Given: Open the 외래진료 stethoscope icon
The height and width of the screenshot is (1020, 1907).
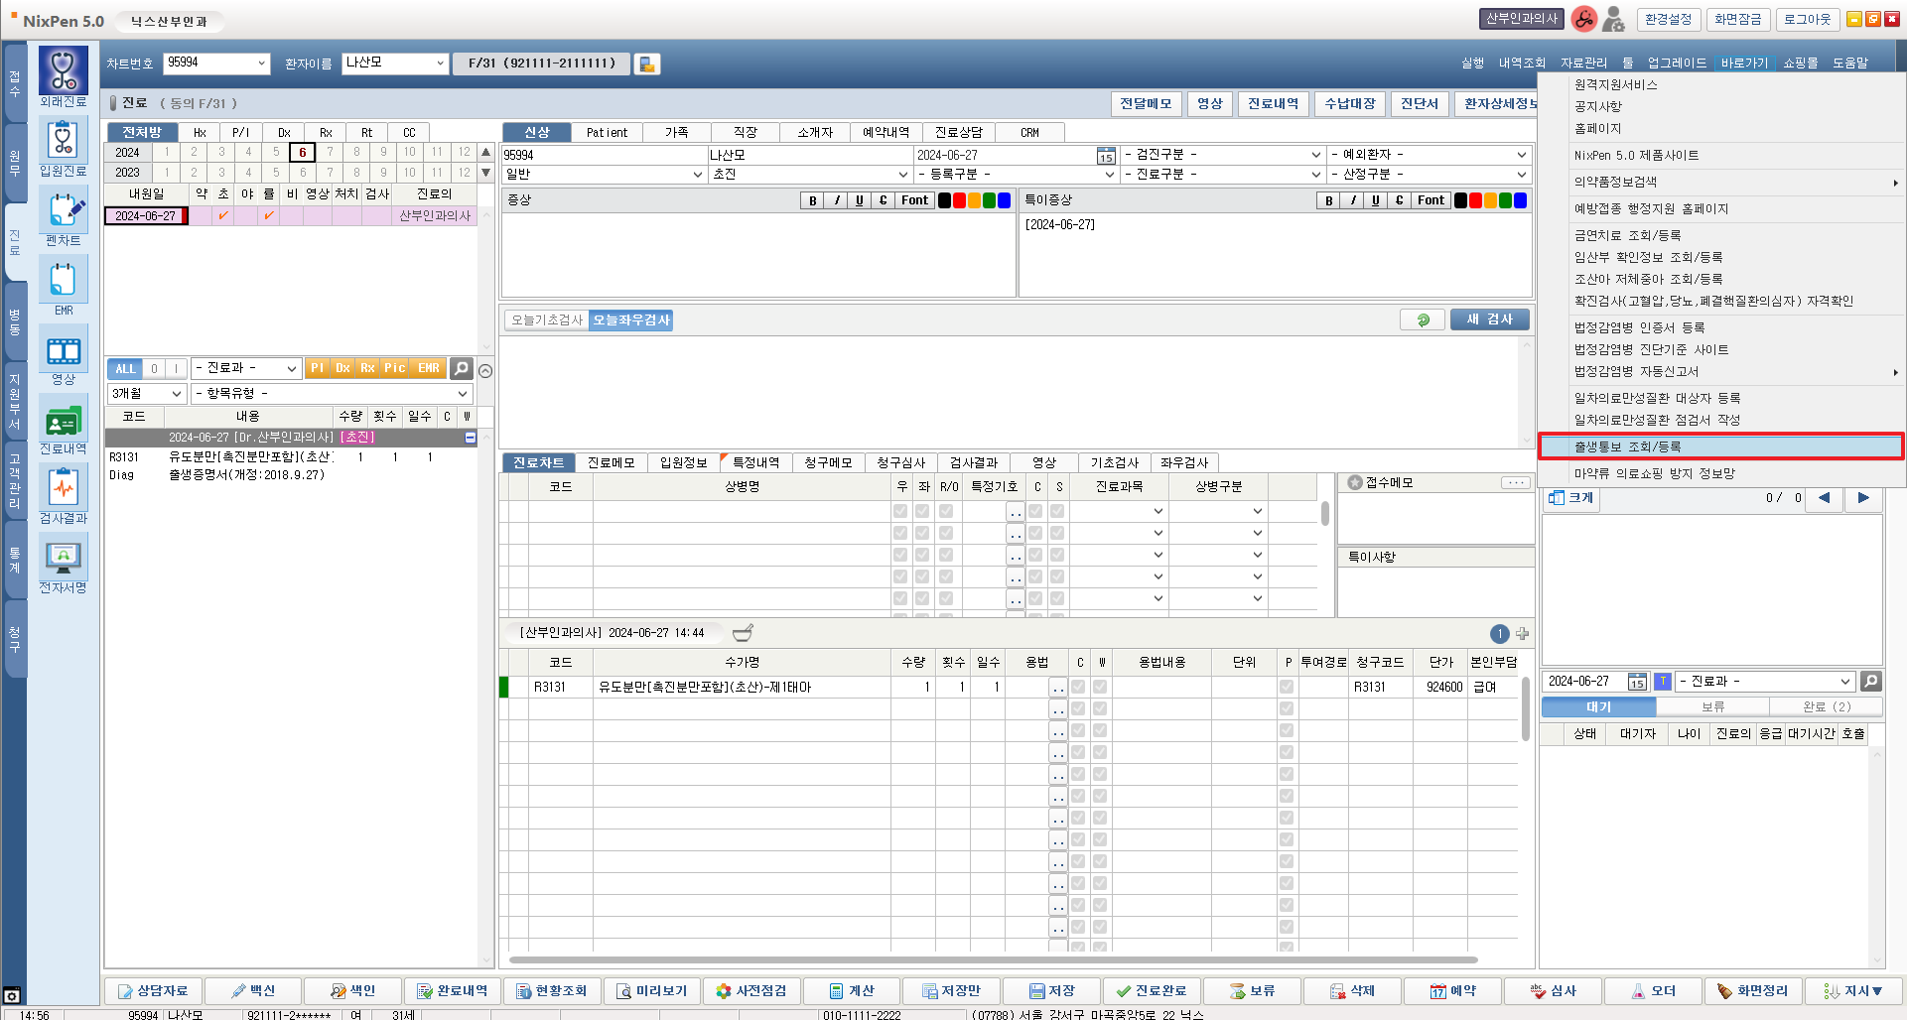Looking at the screenshot, I should [x=63, y=71].
